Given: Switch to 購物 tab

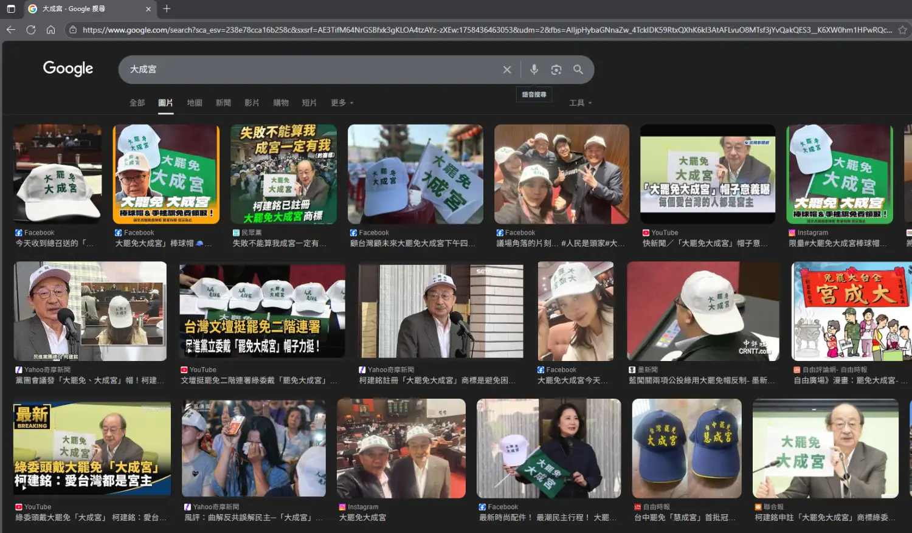Looking at the screenshot, I should 281,103.
